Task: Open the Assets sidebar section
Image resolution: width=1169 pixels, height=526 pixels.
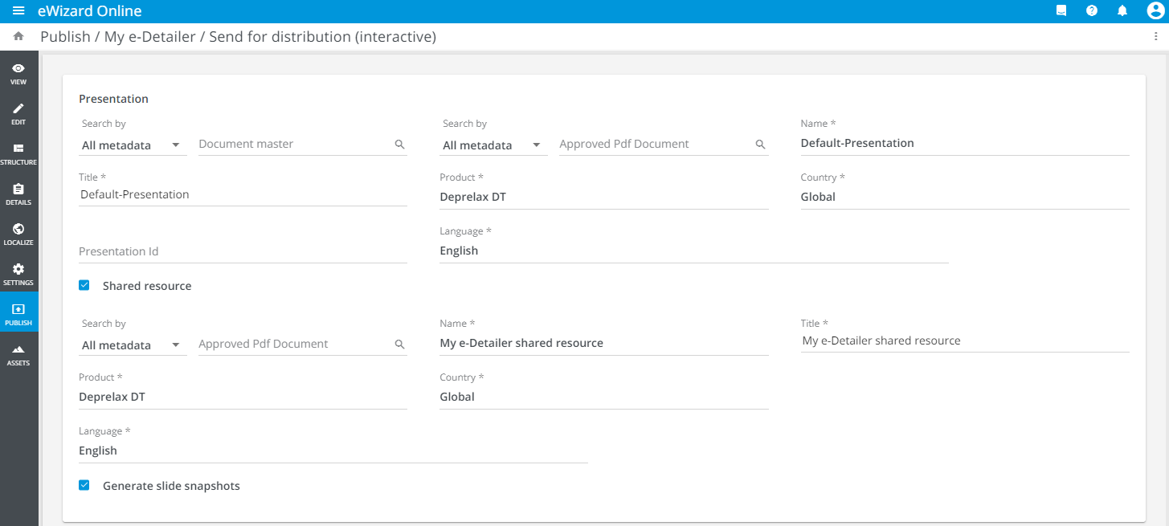Action: [18, 354]
